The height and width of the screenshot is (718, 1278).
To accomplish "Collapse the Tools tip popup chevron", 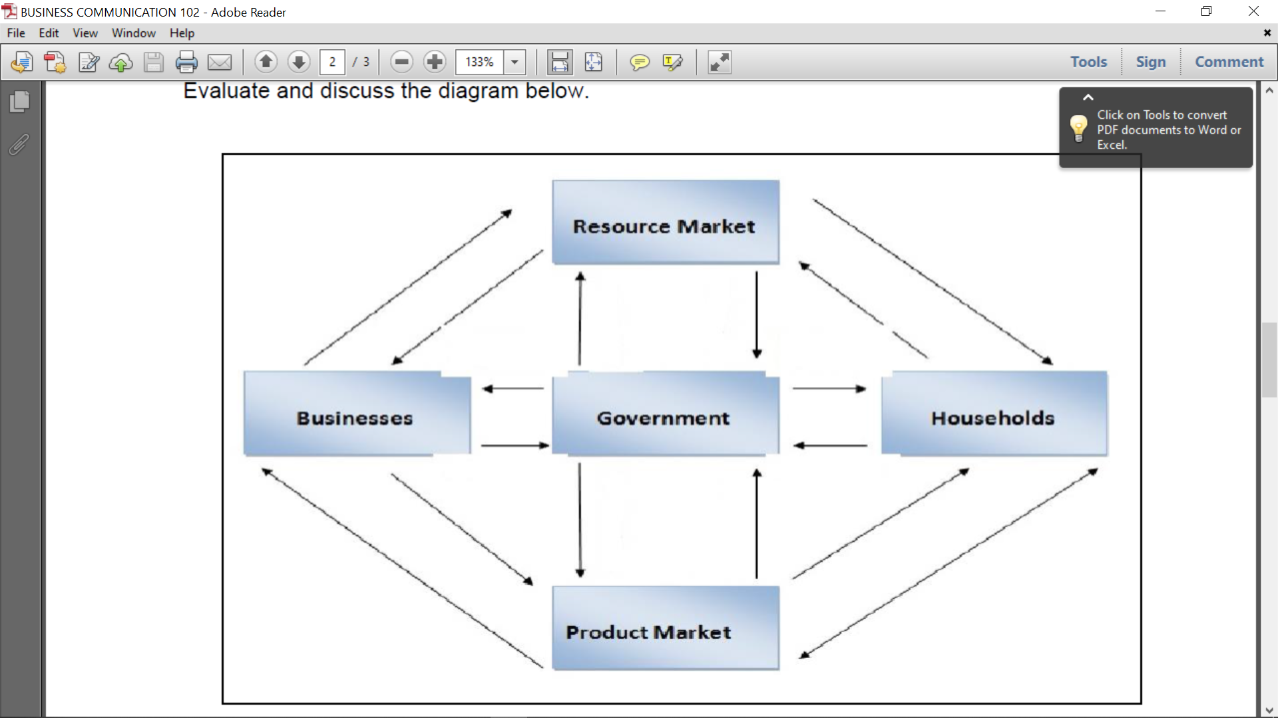I will pyautogui.click(x=1088, y=98).
